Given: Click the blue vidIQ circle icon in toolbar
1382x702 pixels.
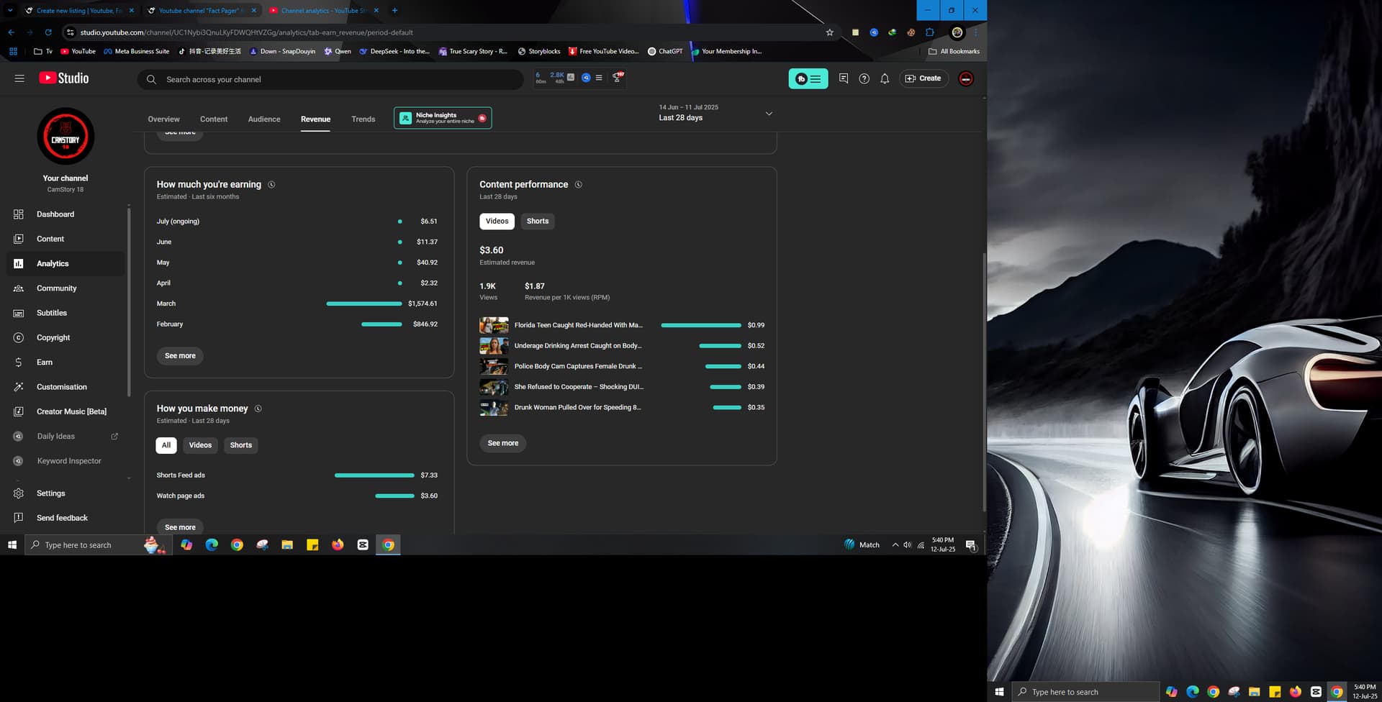Looking at the screenshot, I should point(586,78).
